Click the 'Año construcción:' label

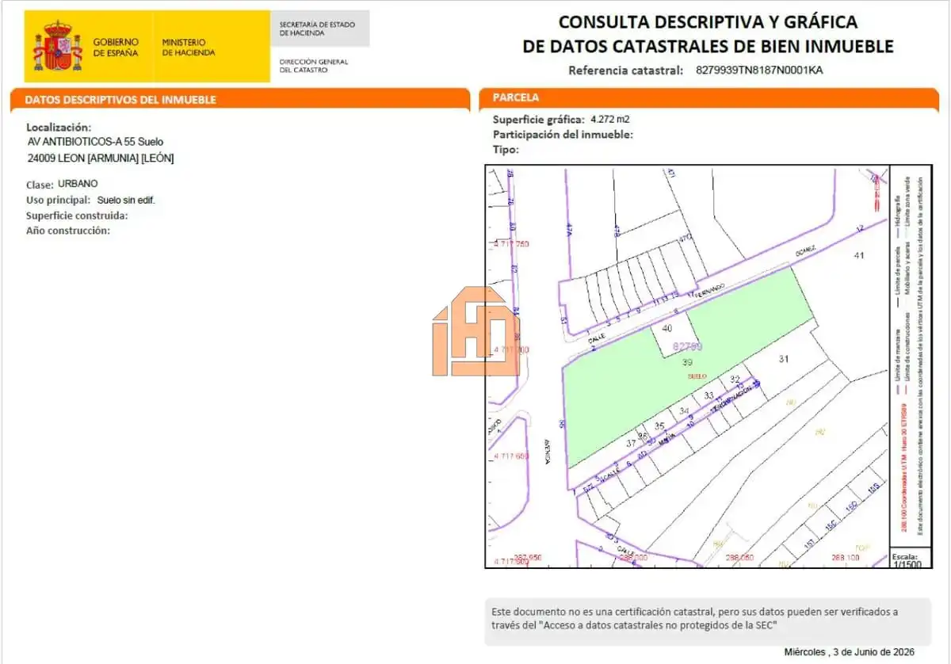68,231
